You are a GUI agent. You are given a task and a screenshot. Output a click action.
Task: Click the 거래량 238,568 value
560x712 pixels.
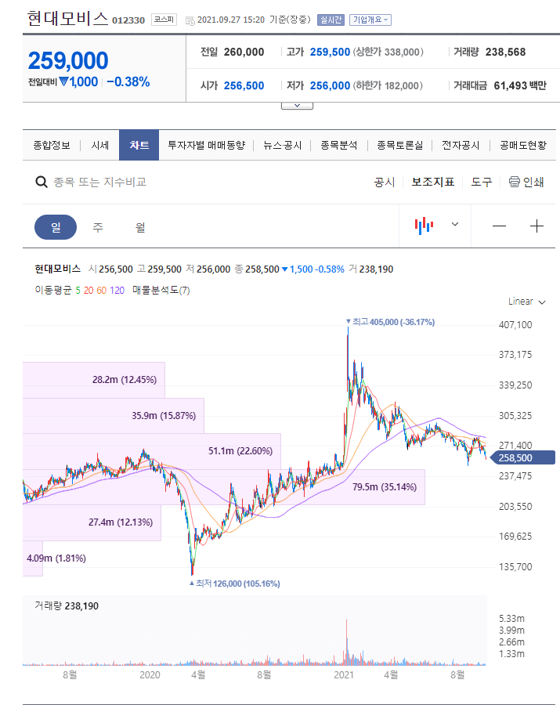(505, 52)
